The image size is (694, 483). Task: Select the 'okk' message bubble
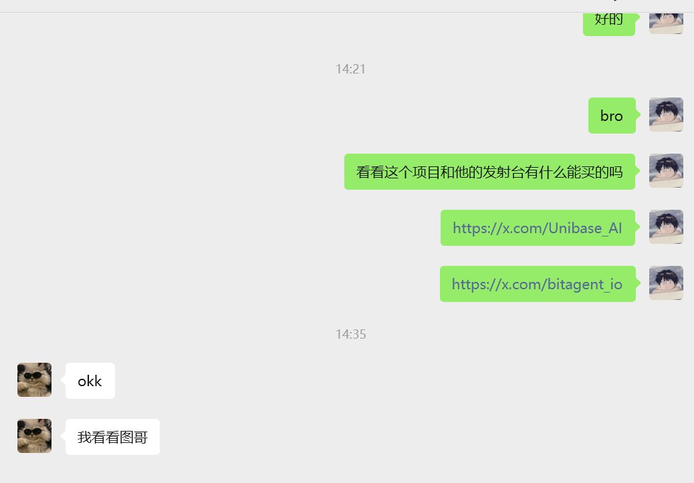90,381
